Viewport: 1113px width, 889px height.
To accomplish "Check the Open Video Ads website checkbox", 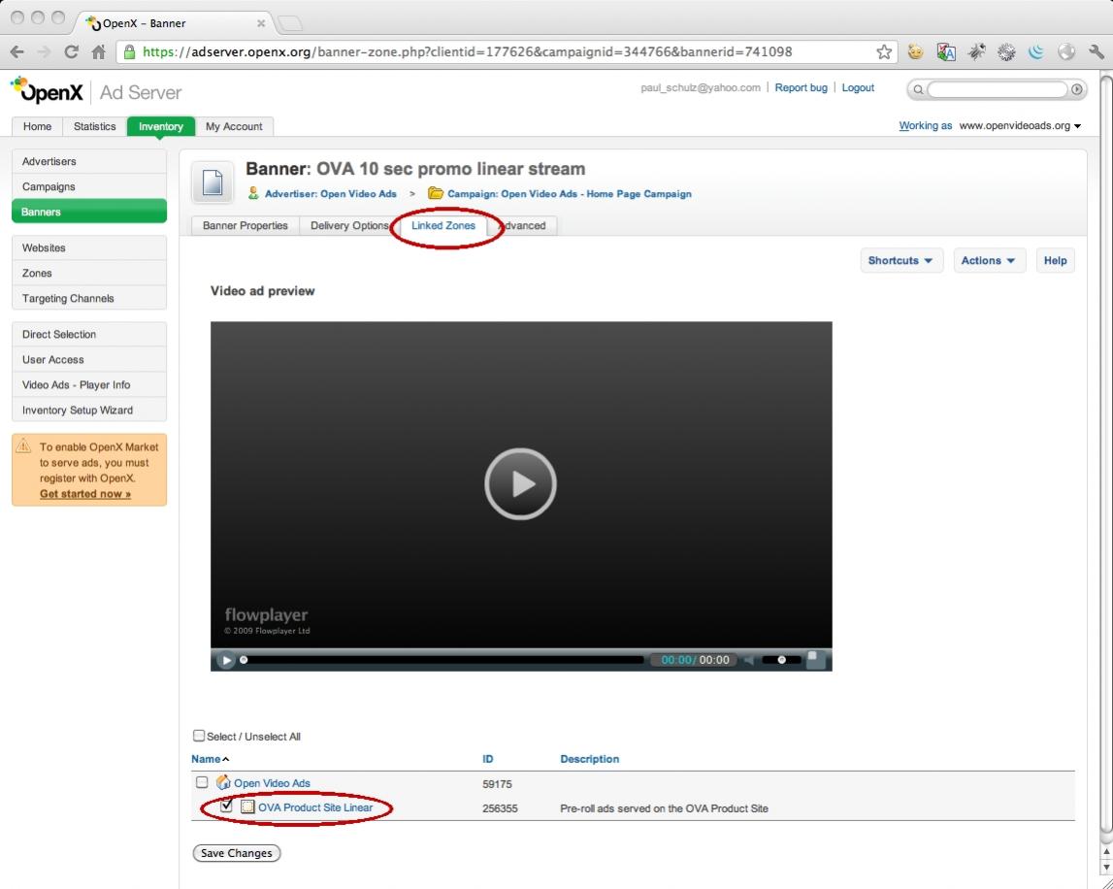I will 202,782.
